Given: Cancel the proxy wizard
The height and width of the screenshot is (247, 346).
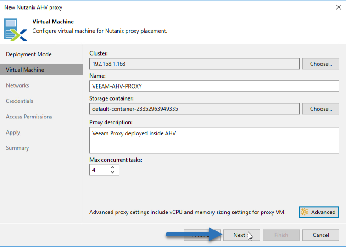Looking at the screenshot, I should (x=321, y=235).
